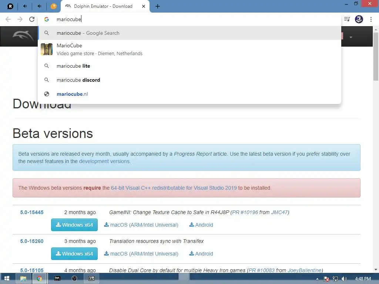Open the development versions link

pos(104,161)
